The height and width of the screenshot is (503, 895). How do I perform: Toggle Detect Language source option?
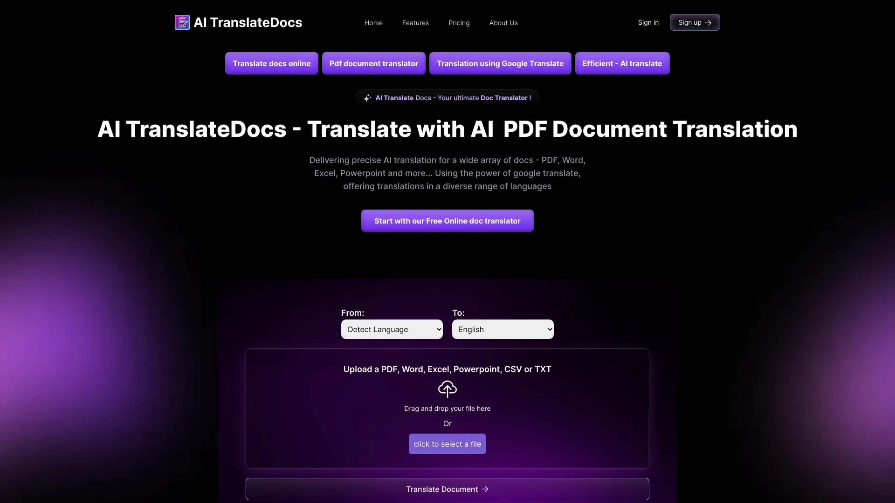[x=392, y=329]
